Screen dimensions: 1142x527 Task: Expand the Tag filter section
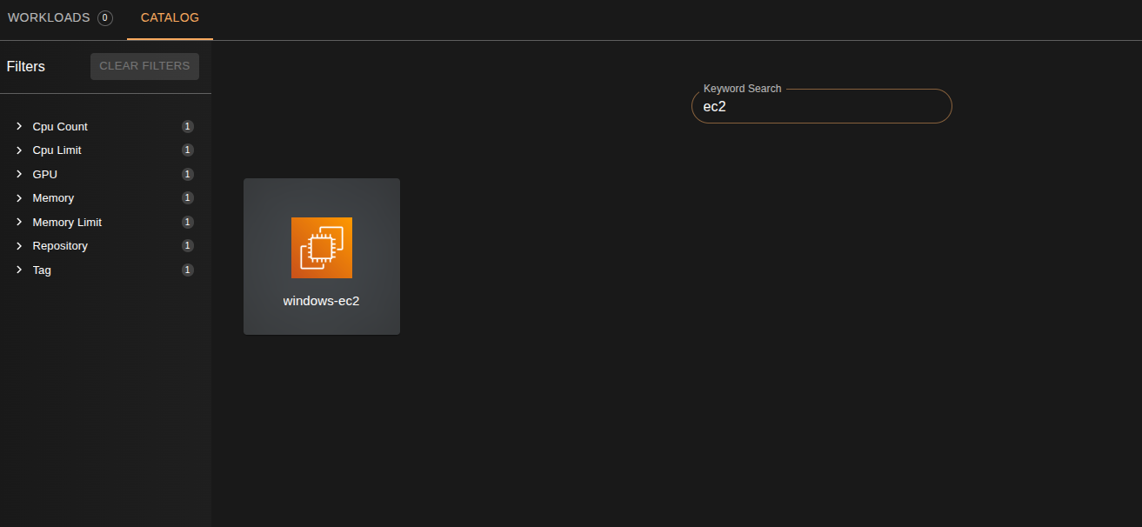[x=19, y=270]
